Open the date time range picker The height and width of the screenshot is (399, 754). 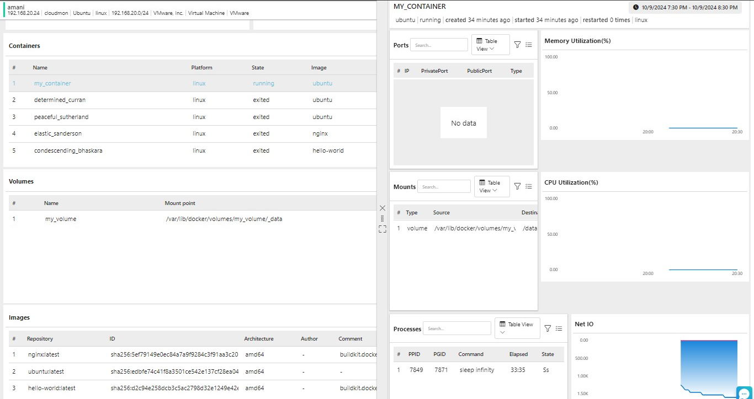coord(686,8)
